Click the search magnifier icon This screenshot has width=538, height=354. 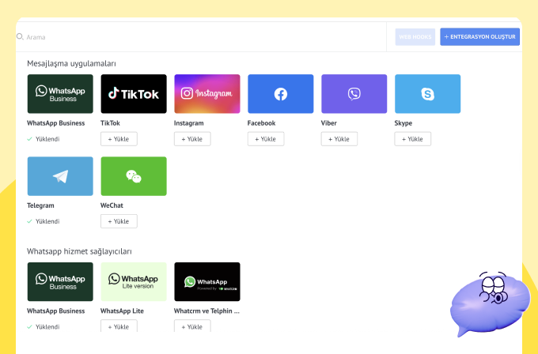(20, 36)
